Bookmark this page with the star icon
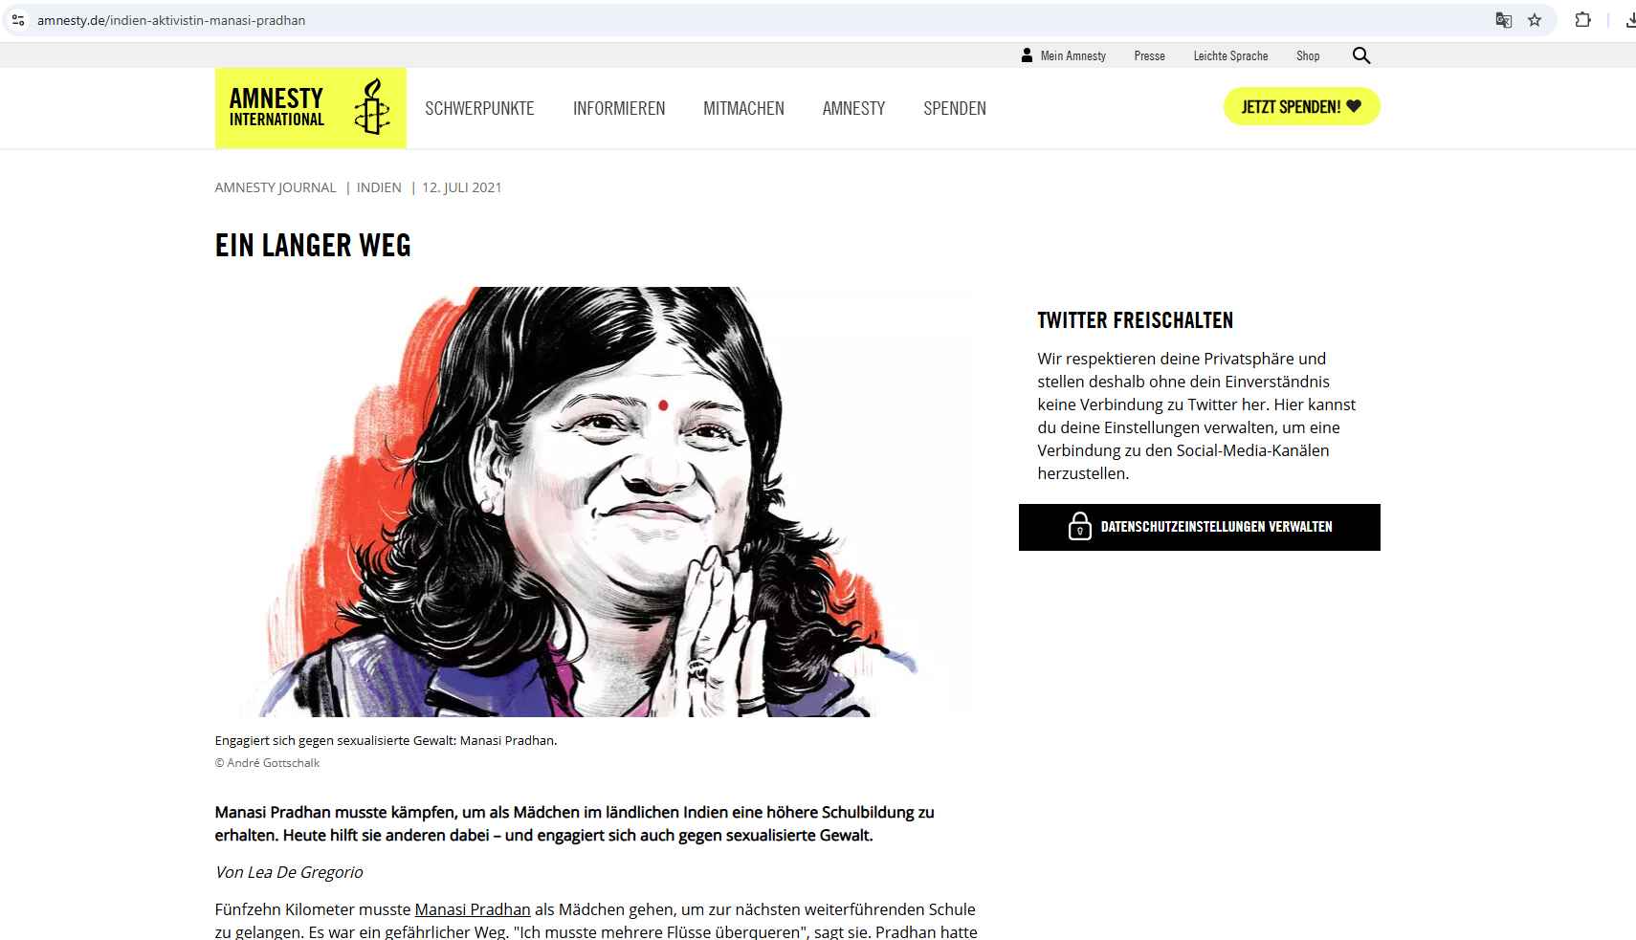This screenshot has width=1636, height=940. click(x=1535, y=20)
